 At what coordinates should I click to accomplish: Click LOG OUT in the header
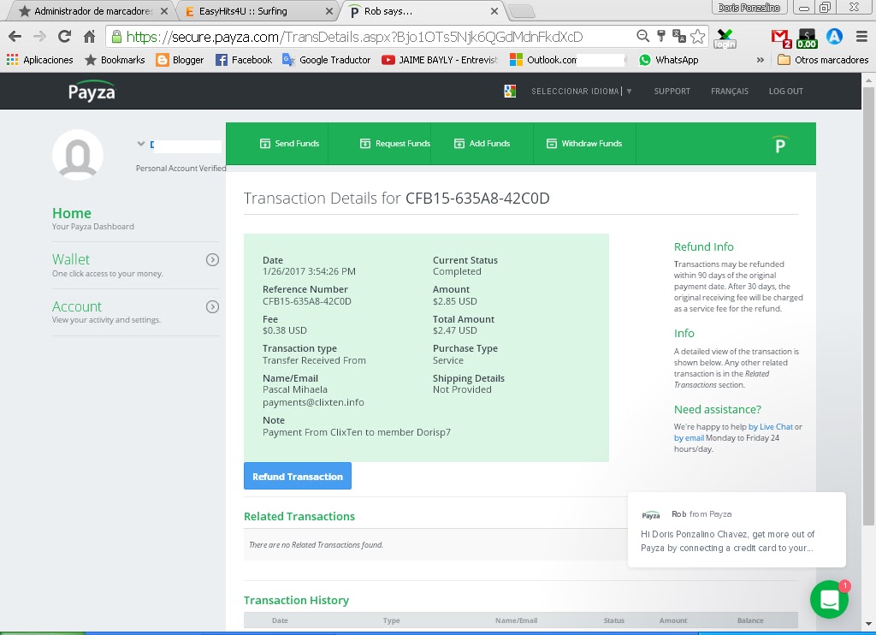coord(785,91)
